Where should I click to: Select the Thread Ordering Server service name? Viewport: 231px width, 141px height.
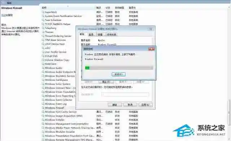(58, 36)
